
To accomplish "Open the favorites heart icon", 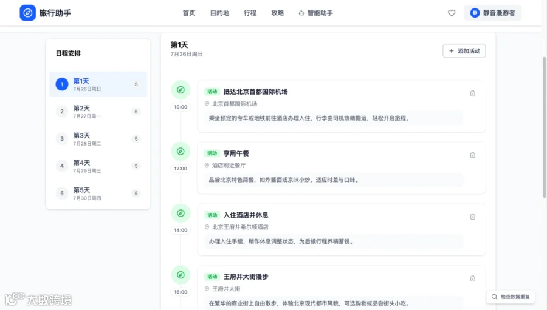I will tap(452, 13).
